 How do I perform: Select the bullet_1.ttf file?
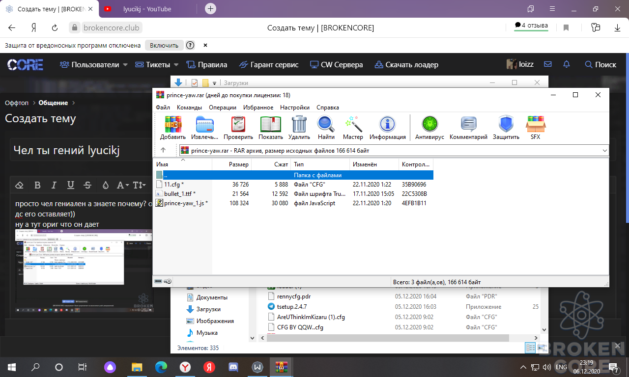click(293, 193)
